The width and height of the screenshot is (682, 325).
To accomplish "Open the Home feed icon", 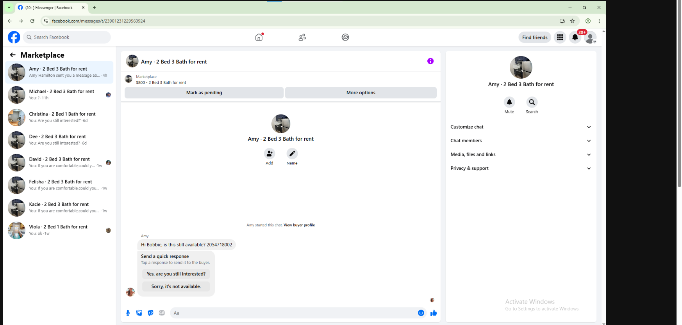I will (259, 37).
